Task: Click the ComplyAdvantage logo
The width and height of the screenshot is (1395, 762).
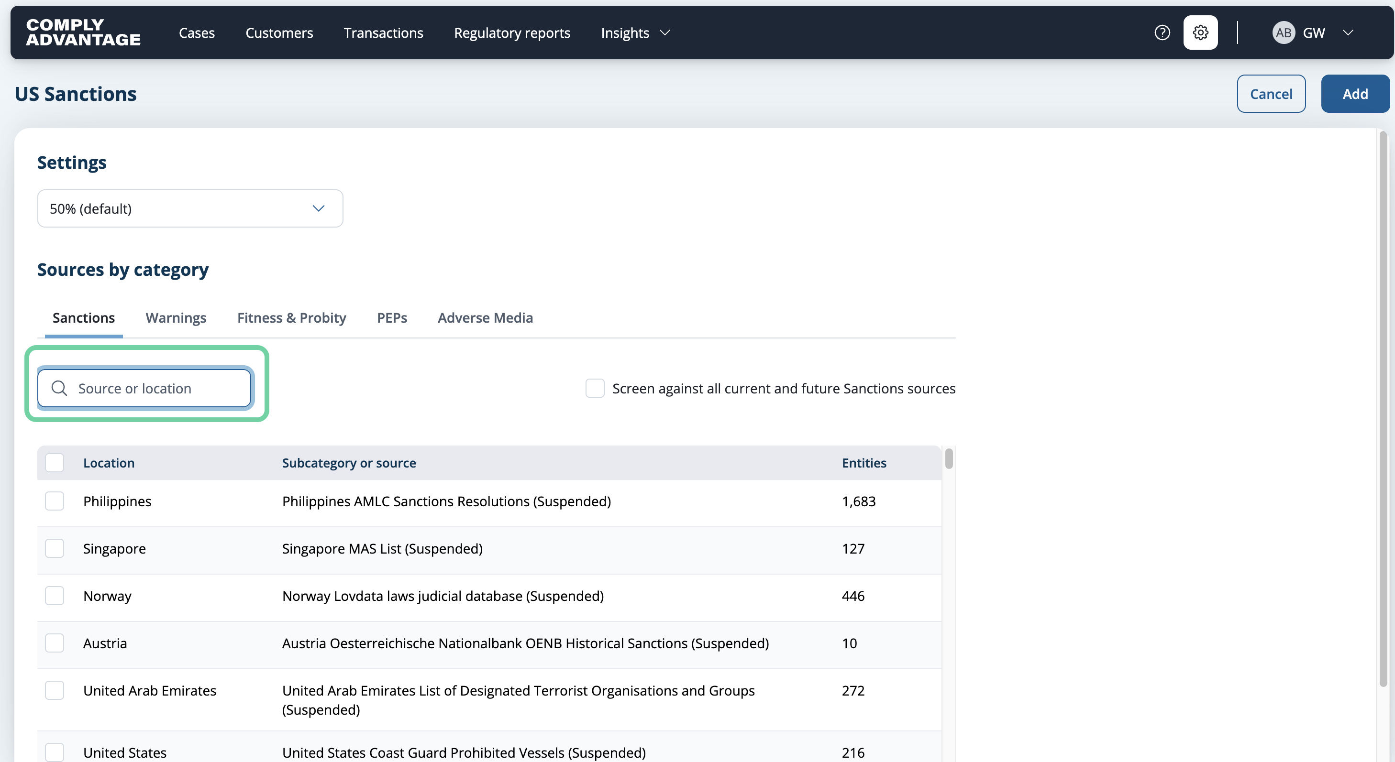Action: [83, 33]
